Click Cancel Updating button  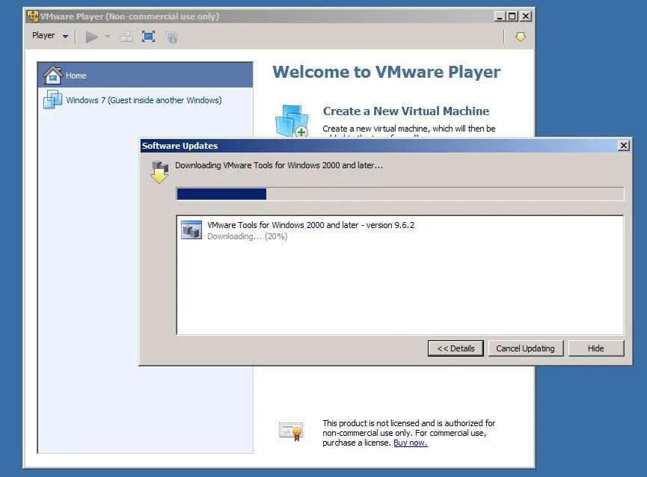pos(525,348)
